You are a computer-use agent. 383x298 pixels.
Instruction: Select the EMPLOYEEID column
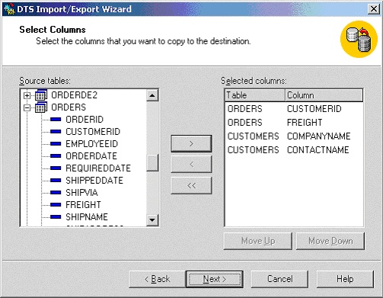click(x=92, y=144)
